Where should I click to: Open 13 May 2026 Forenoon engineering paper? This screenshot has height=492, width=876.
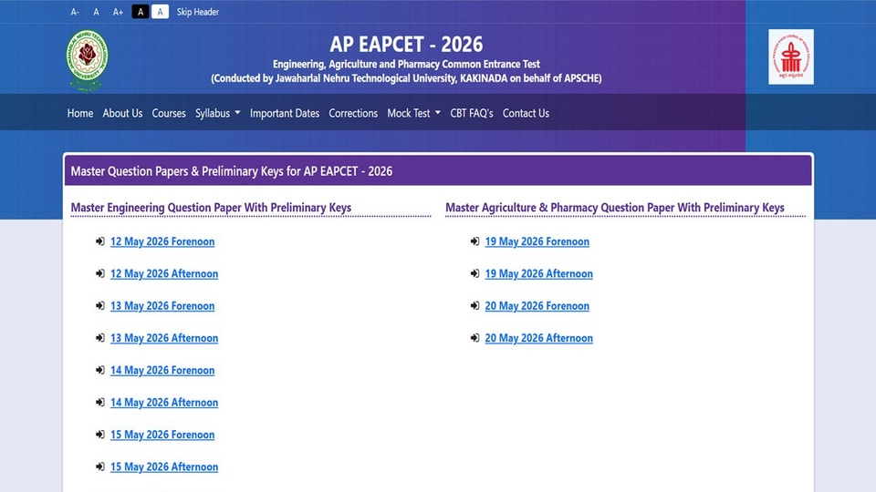[x=162, y=306]
